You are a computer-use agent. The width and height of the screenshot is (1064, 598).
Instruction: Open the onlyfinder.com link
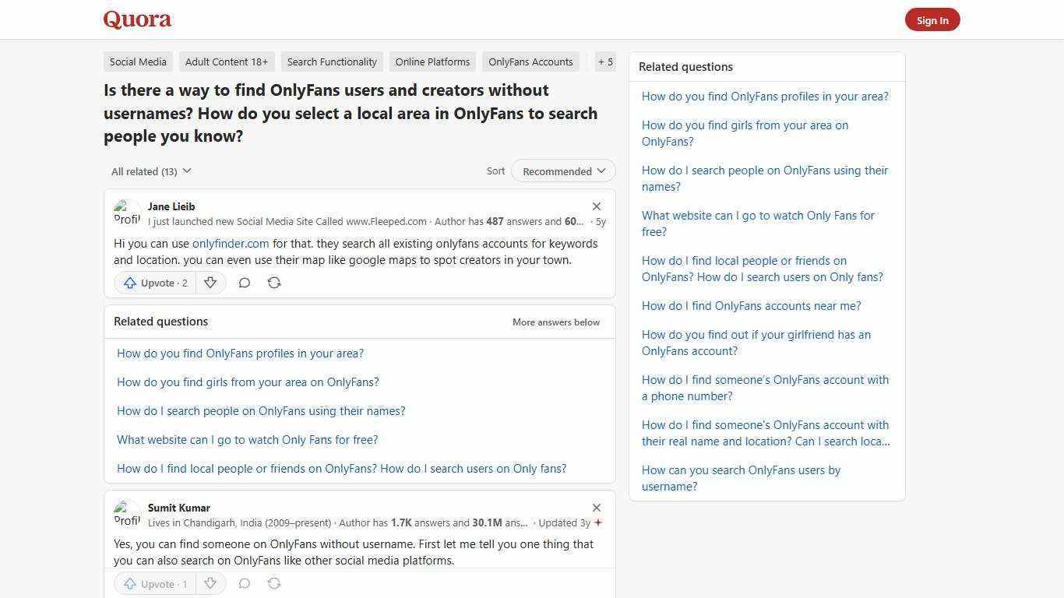pyautogui.click(x=231, y=243)
